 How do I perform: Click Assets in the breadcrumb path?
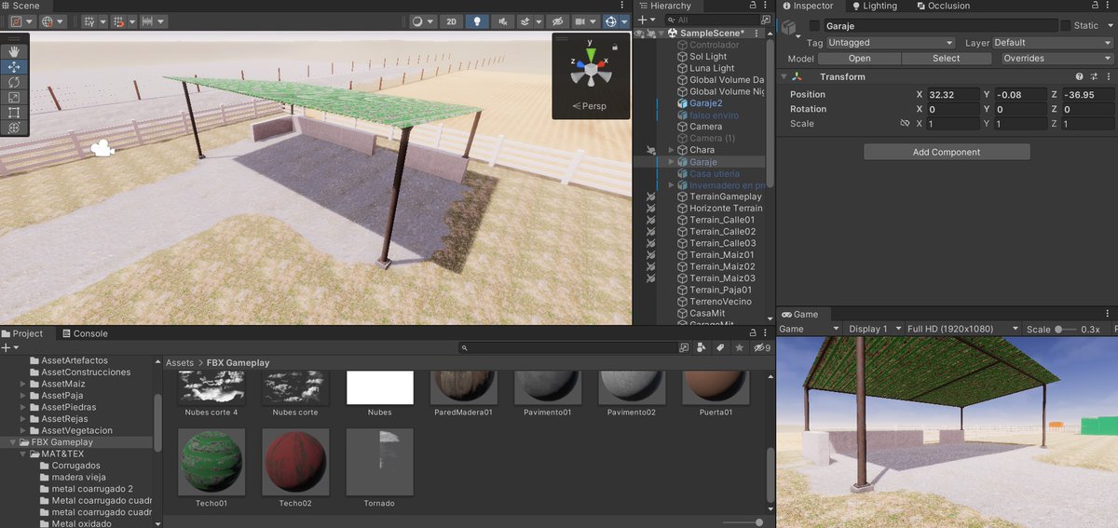(180, 363)
